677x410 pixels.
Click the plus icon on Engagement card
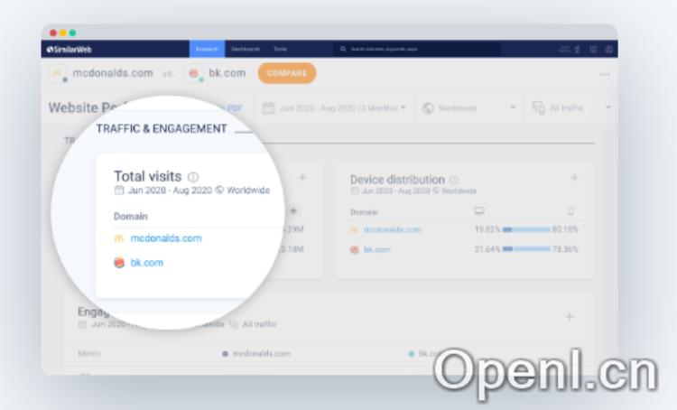[x=569, y=317]
